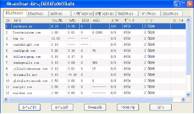Click the 5.00 value in the cash2grab.com row
Viewport: 194px width, 114px height.
coord(55,50)
